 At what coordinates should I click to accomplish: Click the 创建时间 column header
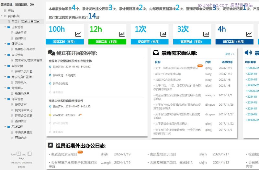227,62
